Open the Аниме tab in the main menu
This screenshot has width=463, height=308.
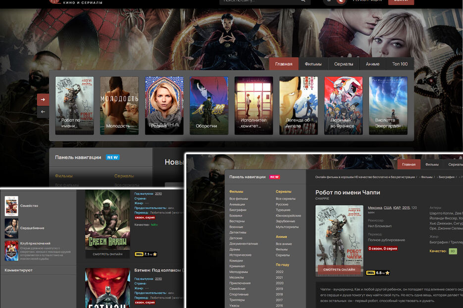pos(373,64)
